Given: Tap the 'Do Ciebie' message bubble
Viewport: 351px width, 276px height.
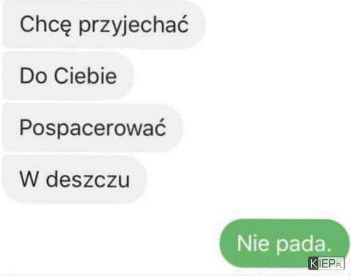Looking at the screenshot, I should pos(68,76).
